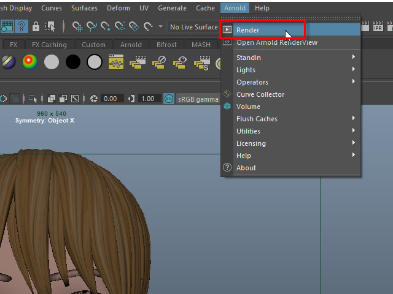This screenshot has width=393, height=294.
Task: Click the No Live Surface field
Action: 193,27
